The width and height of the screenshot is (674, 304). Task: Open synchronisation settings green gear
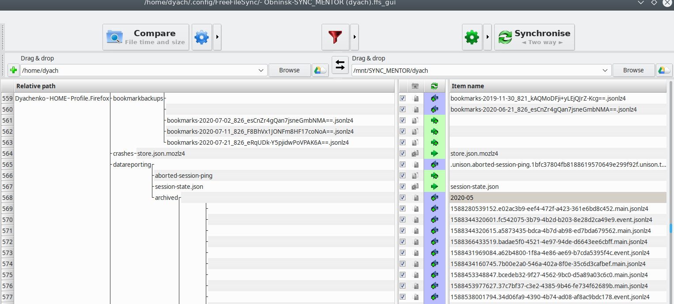[472, 37]
